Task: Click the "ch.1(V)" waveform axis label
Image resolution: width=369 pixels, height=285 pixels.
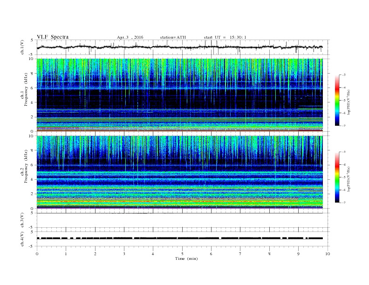Action: [22, 47]
